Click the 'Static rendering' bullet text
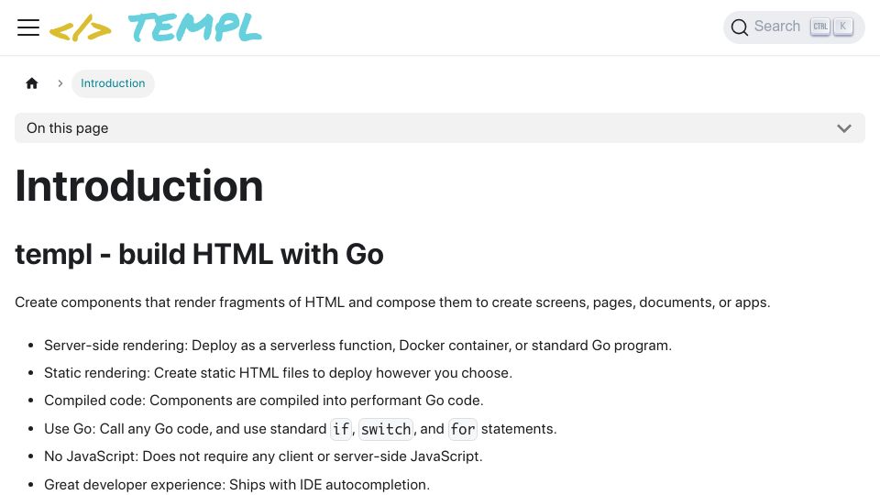The width and height of the screenshot is (880, 495). coord(278,373)
